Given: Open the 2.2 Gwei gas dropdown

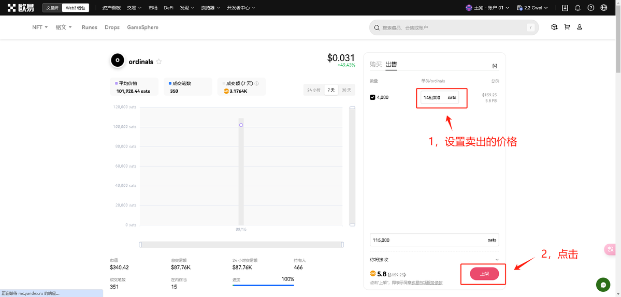Looking at the screenshot, I should pos(532,8).
